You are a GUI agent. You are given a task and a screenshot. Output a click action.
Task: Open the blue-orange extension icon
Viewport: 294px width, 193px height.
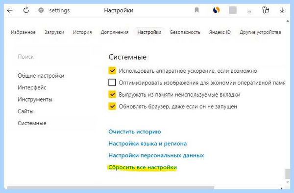(x=216, y=10)
